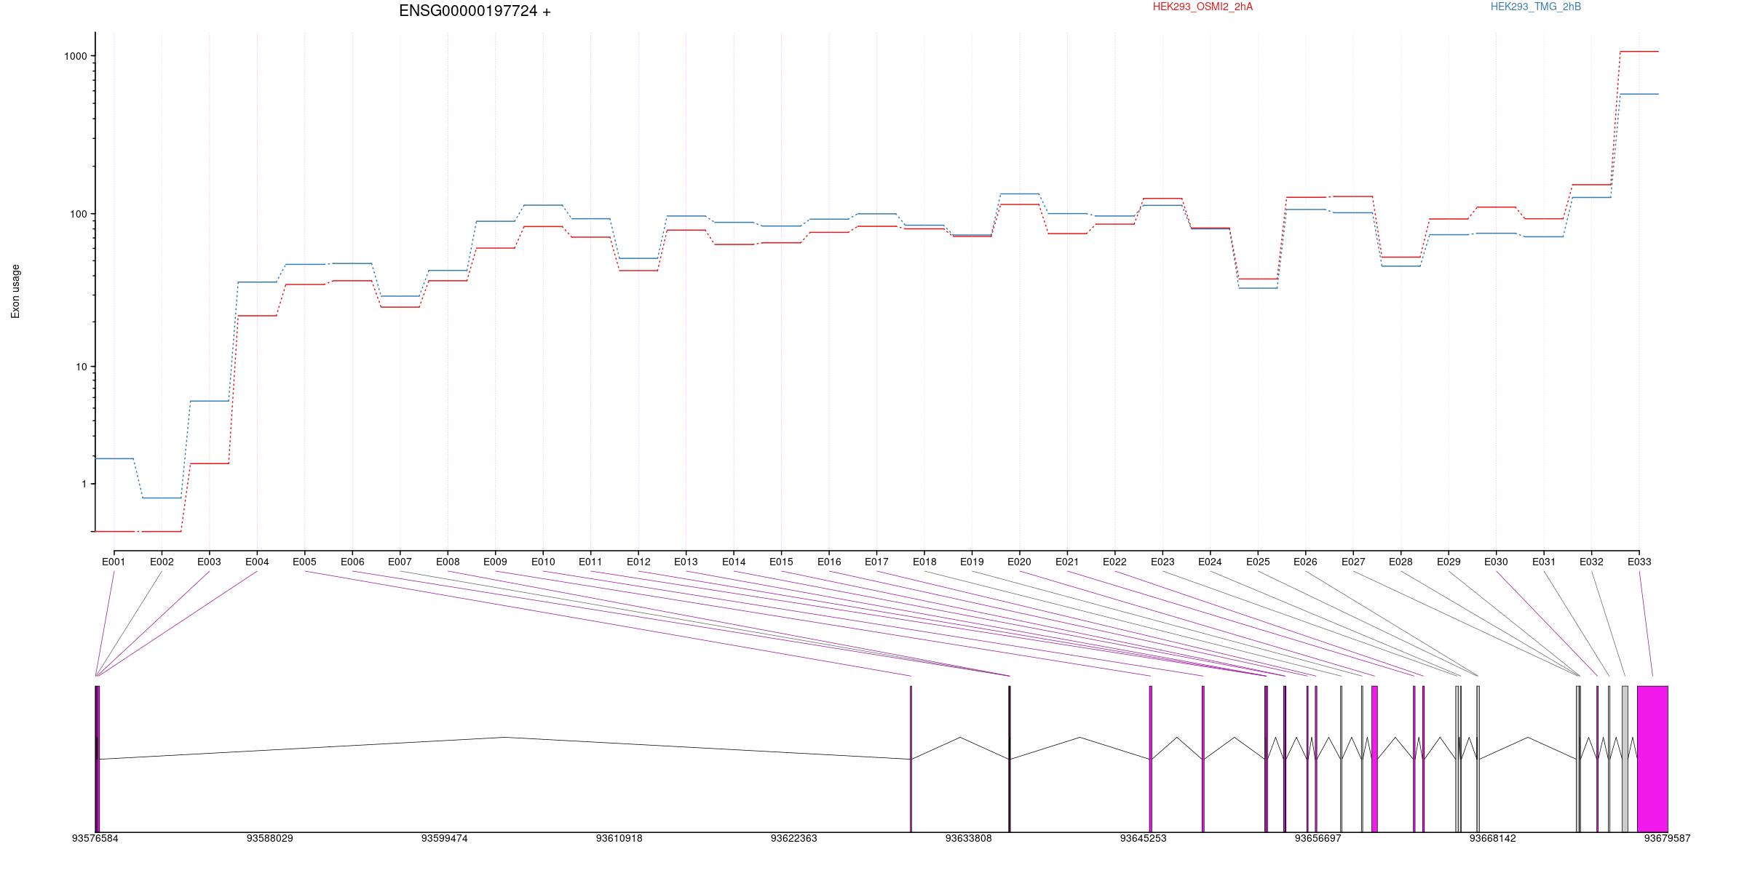Click exon label E005
1747x873 pixels.
tap(304, 562)
